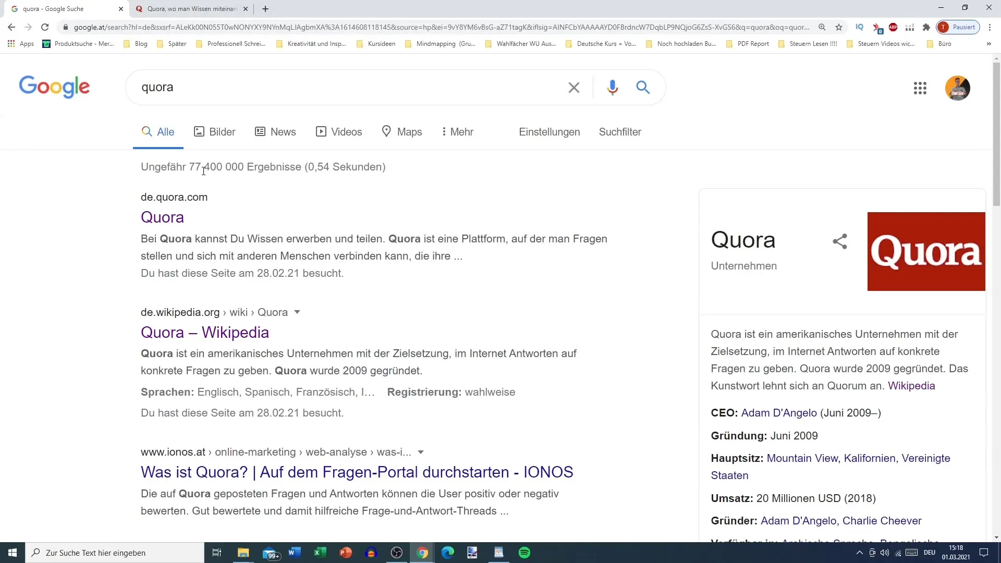Screen dimensions: 1001x563
Task: Click the user profile avatar icon
Action: pos(958,87)
